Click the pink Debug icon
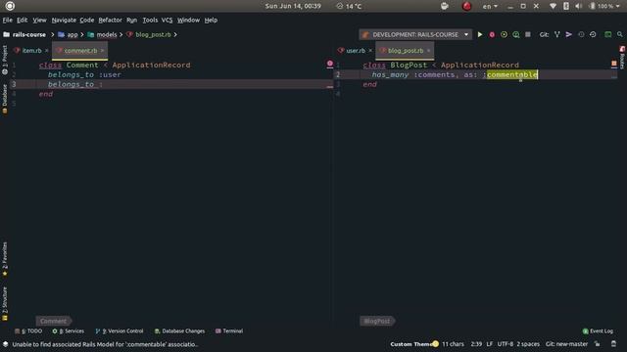The width and height of the screenshot is (627, 352). [492, 35]
